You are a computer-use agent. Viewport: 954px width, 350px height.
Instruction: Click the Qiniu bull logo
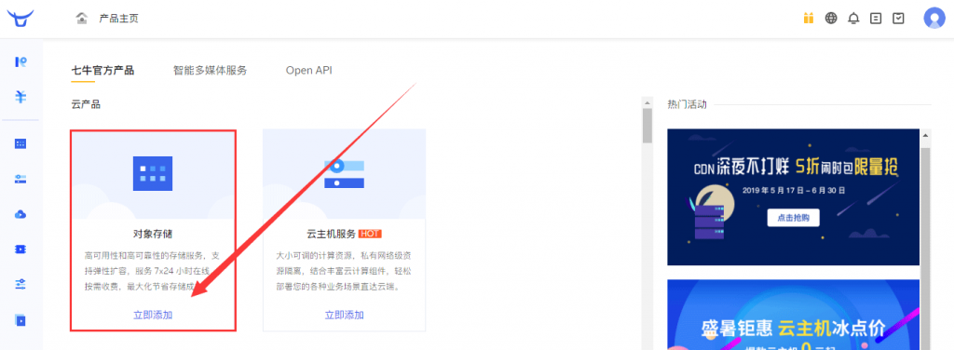(x=20, y=18)
